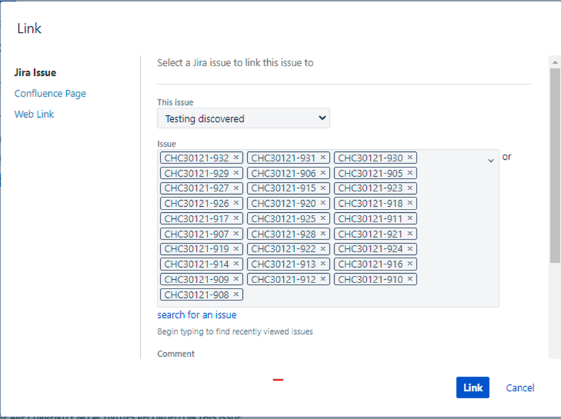Screen dimensions: 561x419
Task: Click the dialog vertical scrollbar thumb
Action: tap(555, 165)
